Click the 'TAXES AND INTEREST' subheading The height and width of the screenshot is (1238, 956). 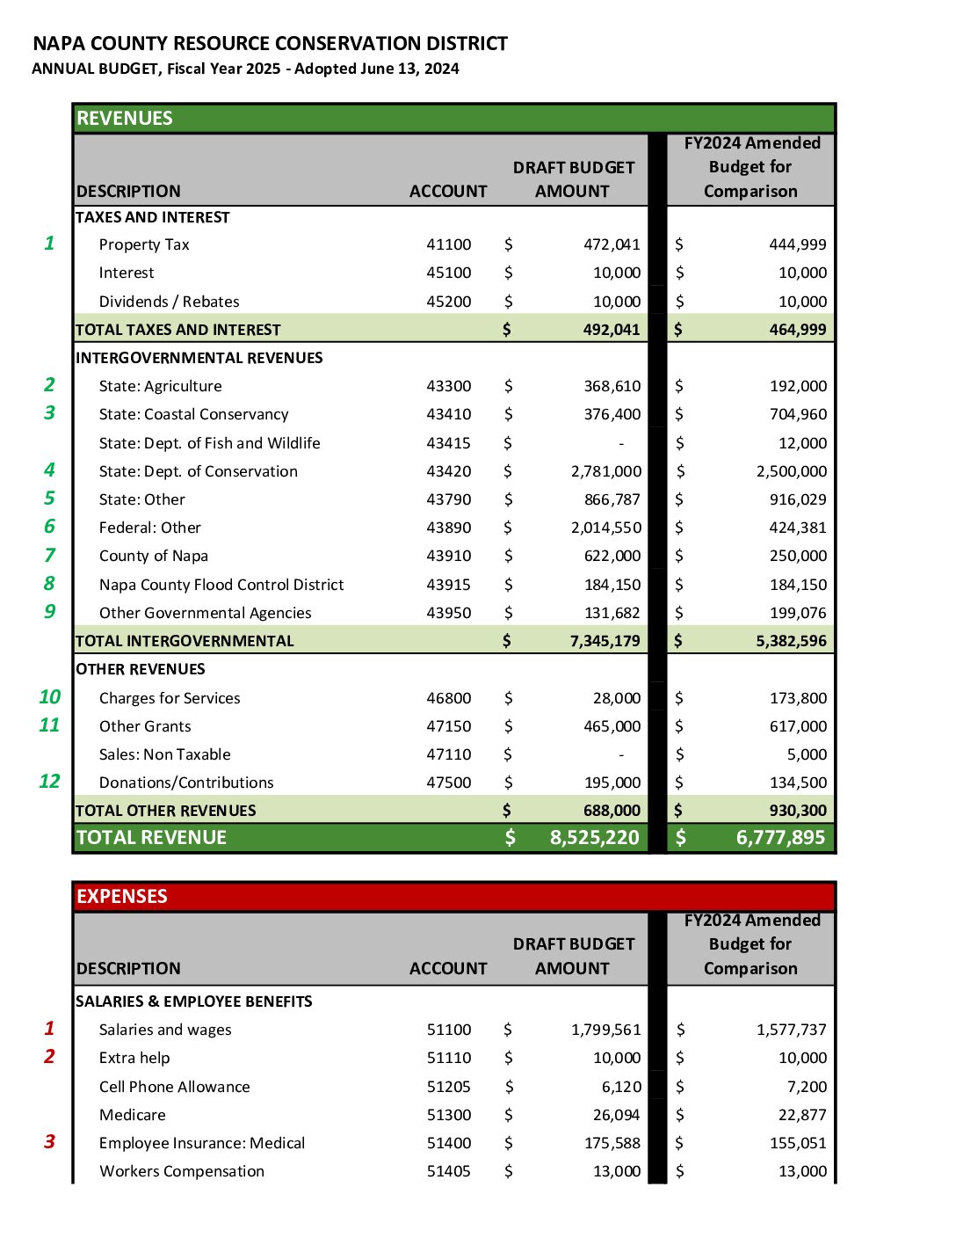coord(153,217)
